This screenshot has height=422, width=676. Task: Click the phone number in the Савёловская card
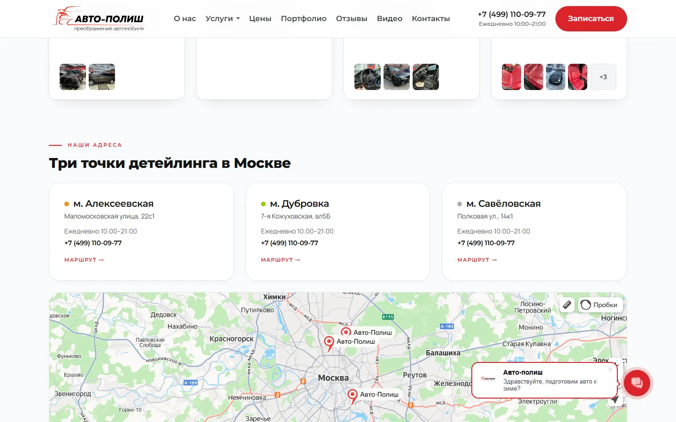486,243
